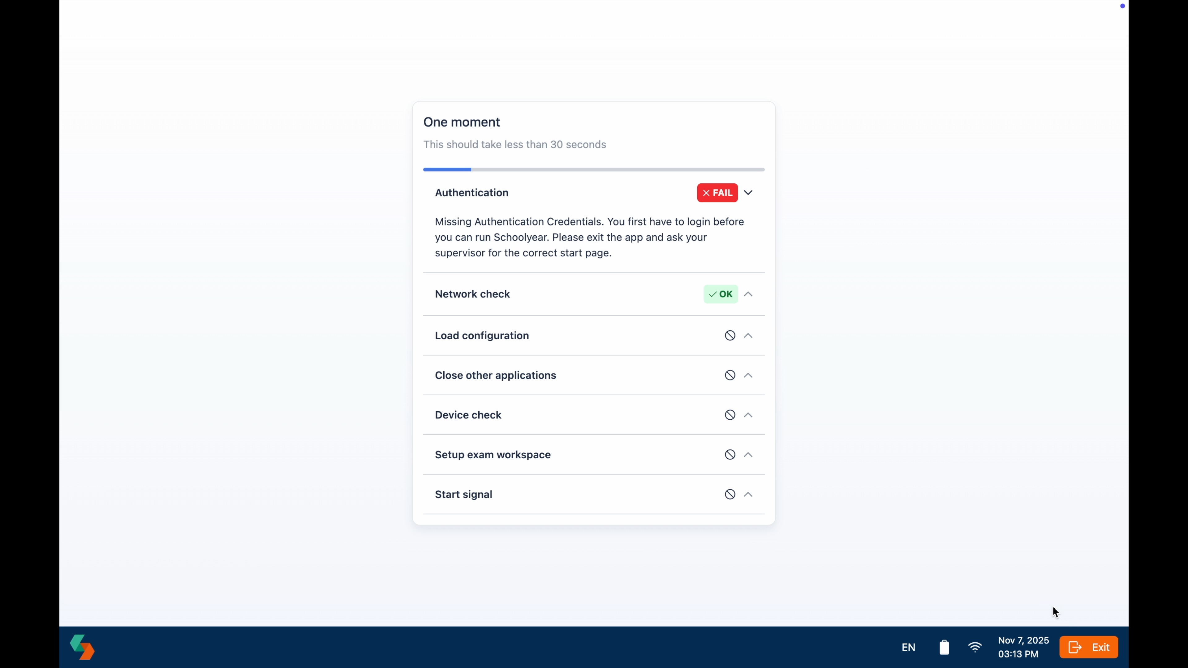
Task: Click the skipped icon beside Device check
Action: click(730, 415)
